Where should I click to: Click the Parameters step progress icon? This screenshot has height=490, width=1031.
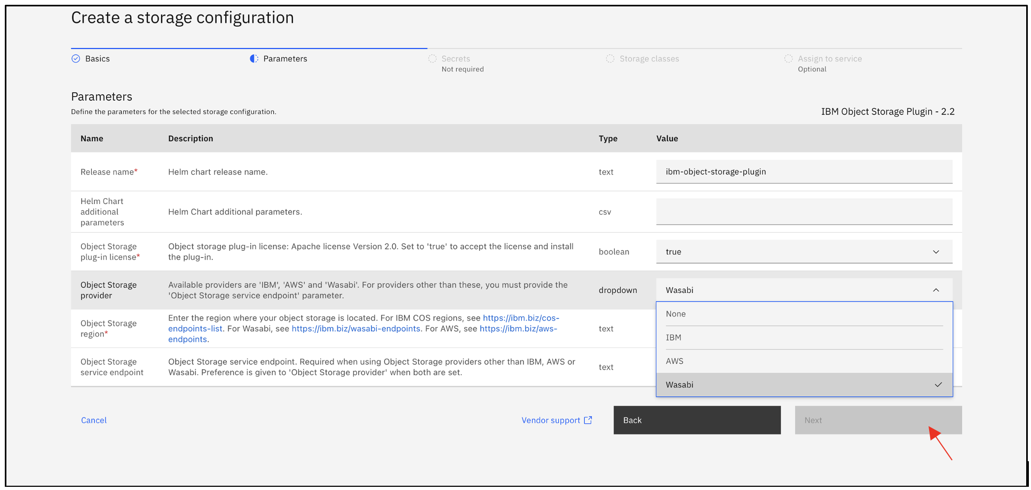pos(254,59)
